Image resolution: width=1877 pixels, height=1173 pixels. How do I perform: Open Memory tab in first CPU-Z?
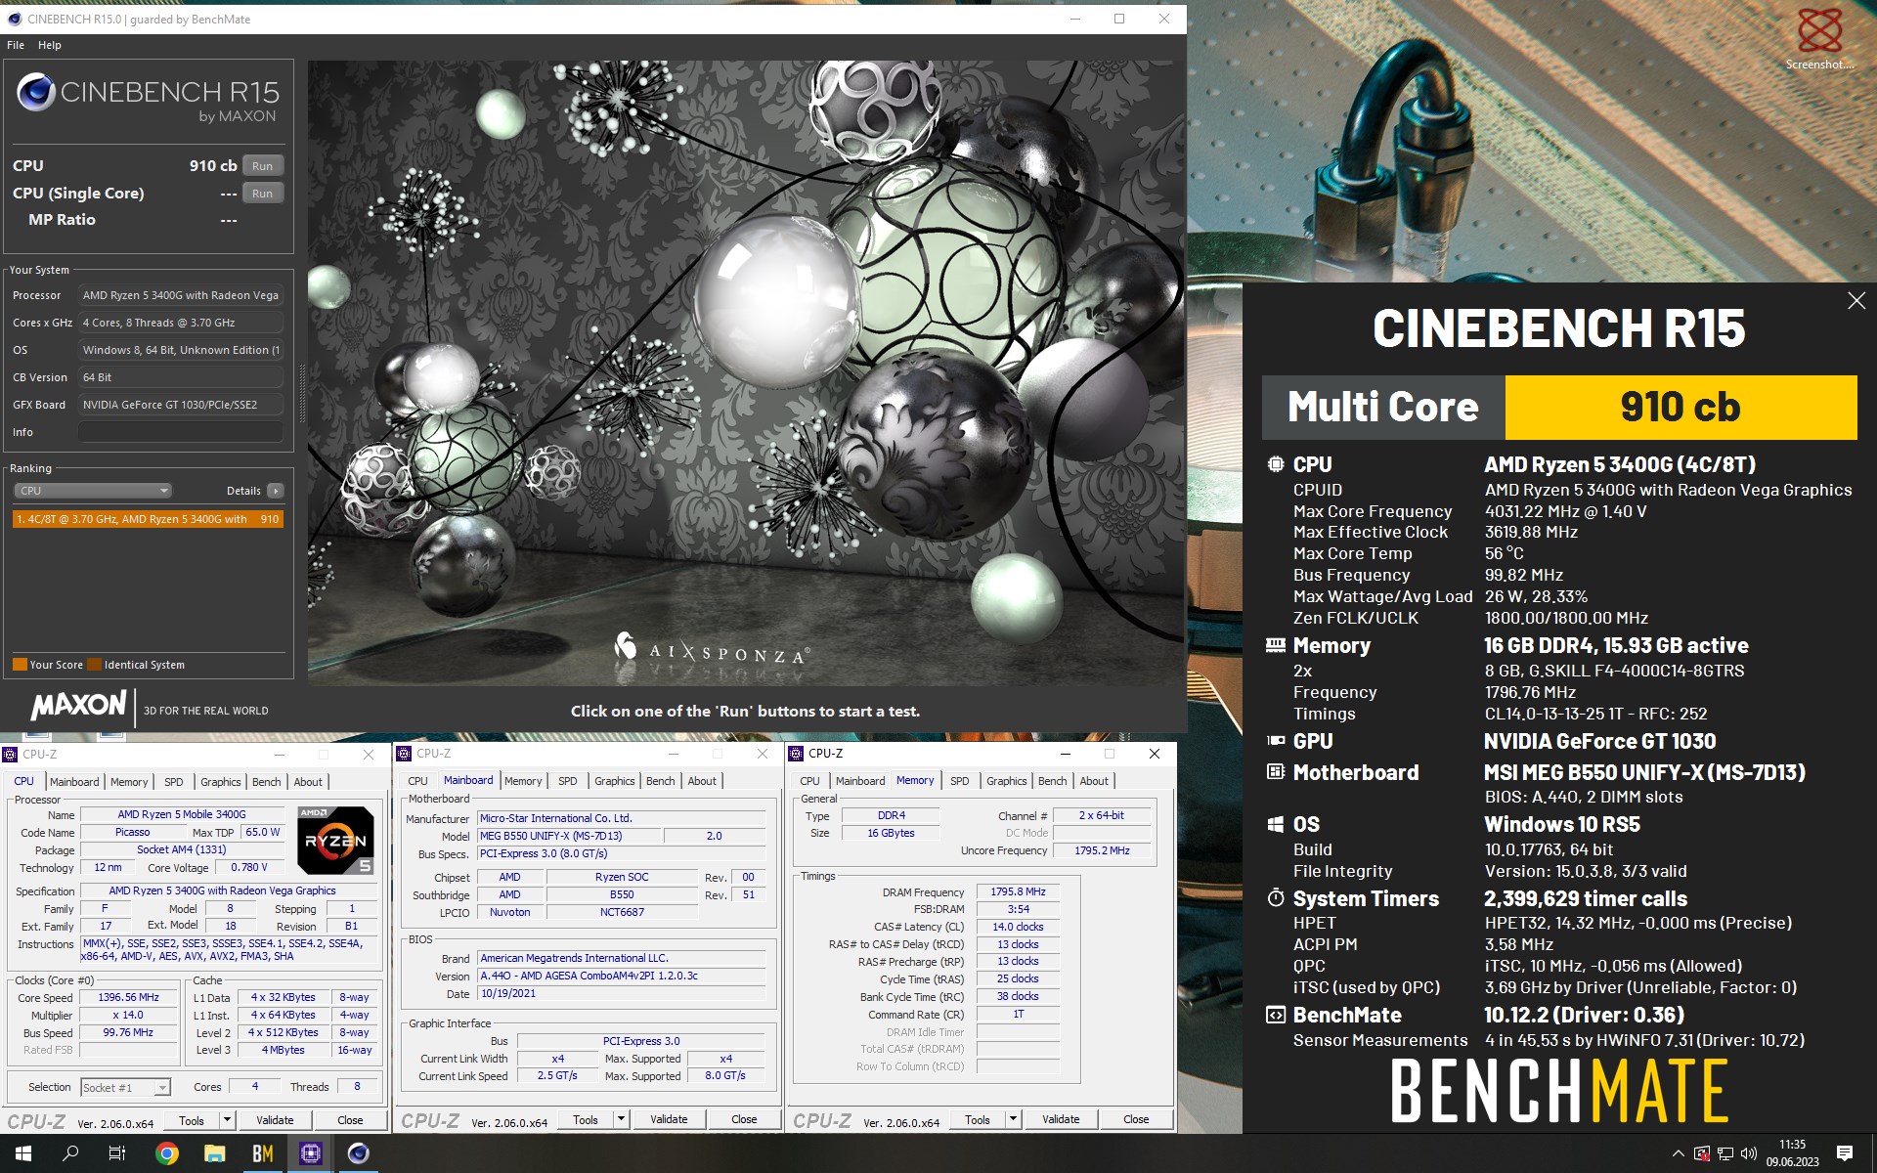[129, 782]
